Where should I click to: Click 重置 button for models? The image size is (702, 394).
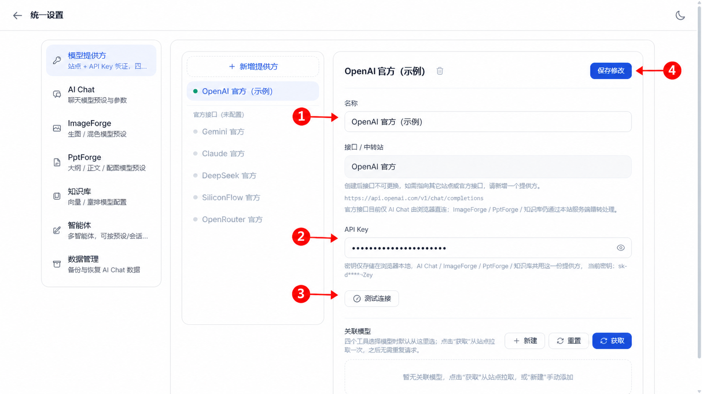coord(569,341)
